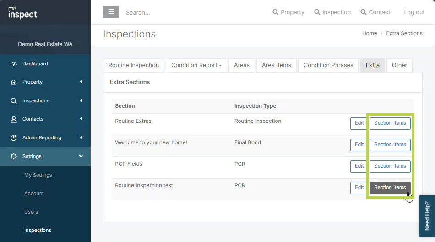Image resolution: width=435 pixels, height=242 pixels.
Task: Click the Routine Extras cell text
Action: [x=133, y=121]
